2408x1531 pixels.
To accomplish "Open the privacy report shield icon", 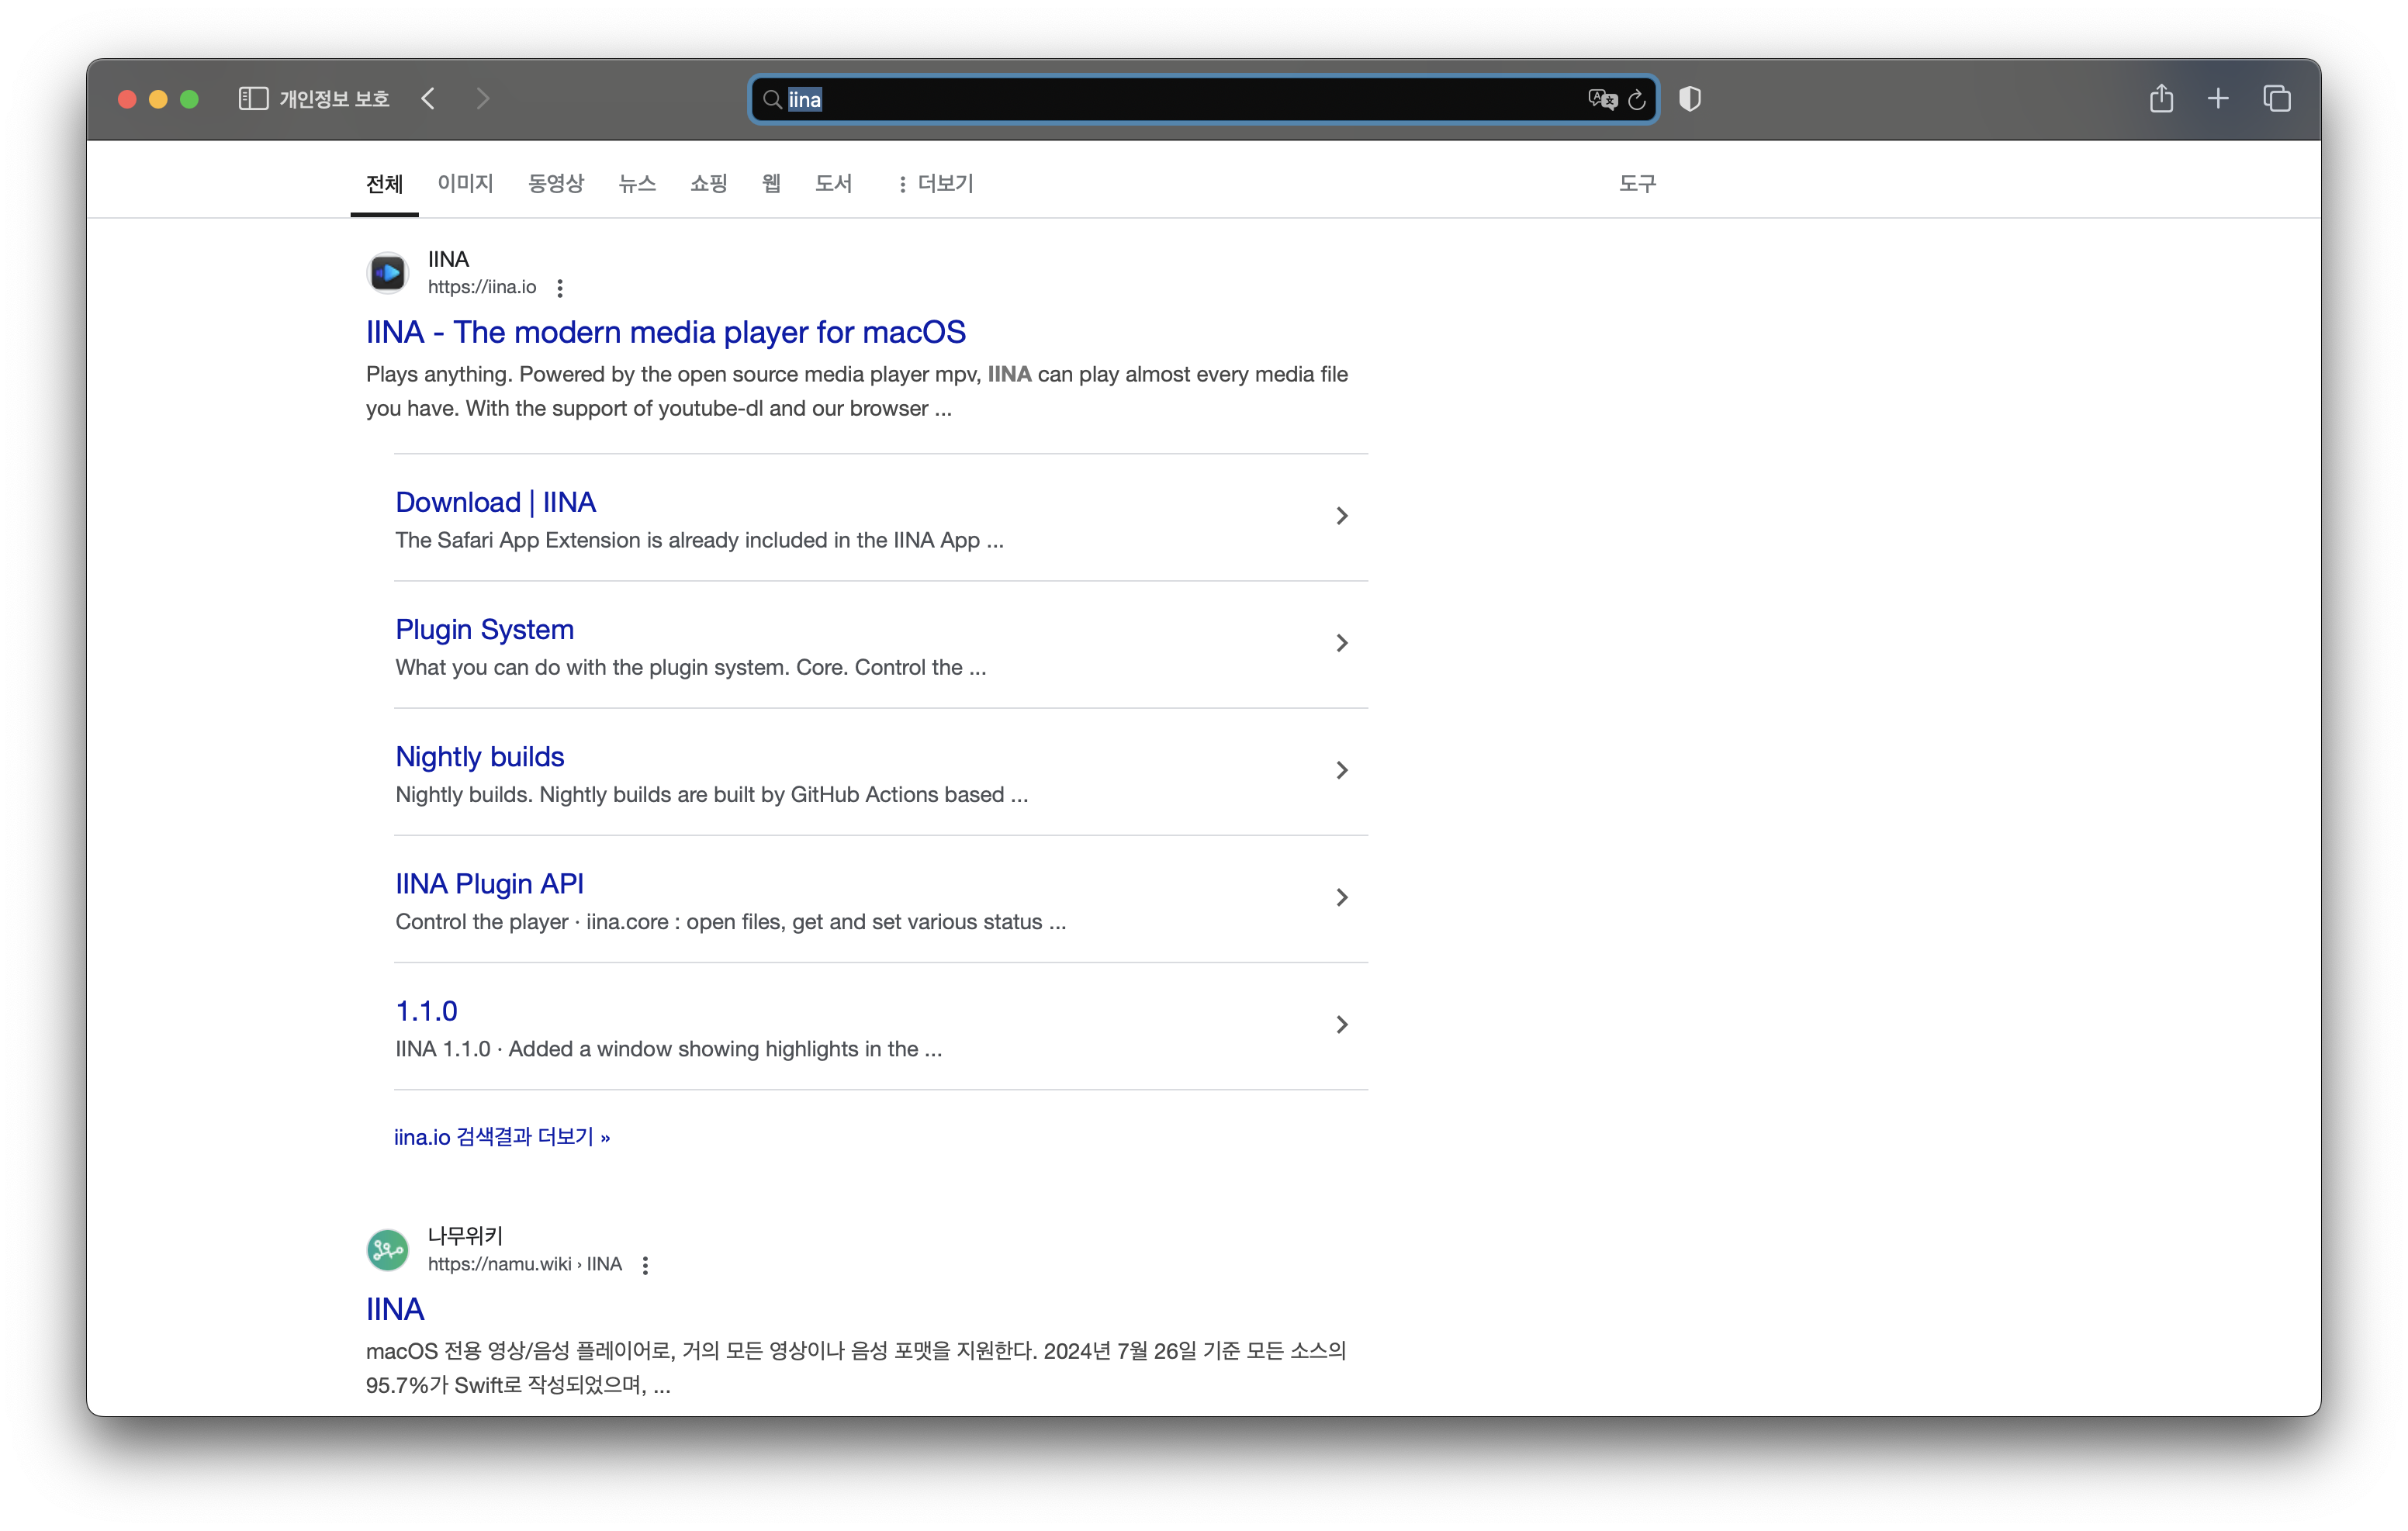I will tap(1690, 99).
